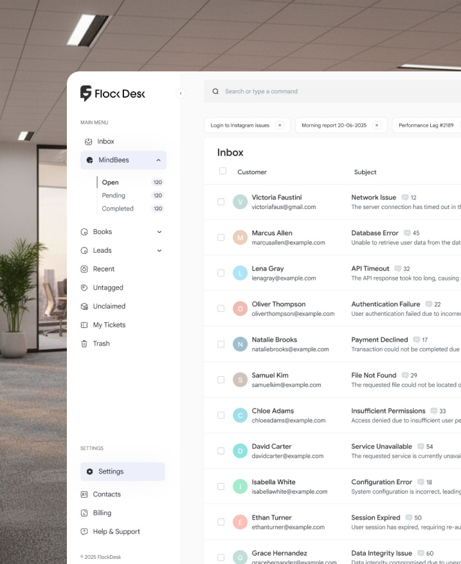Check the Natalie Brooks row checkbox
461x564 pixels.
coord(221,344)
